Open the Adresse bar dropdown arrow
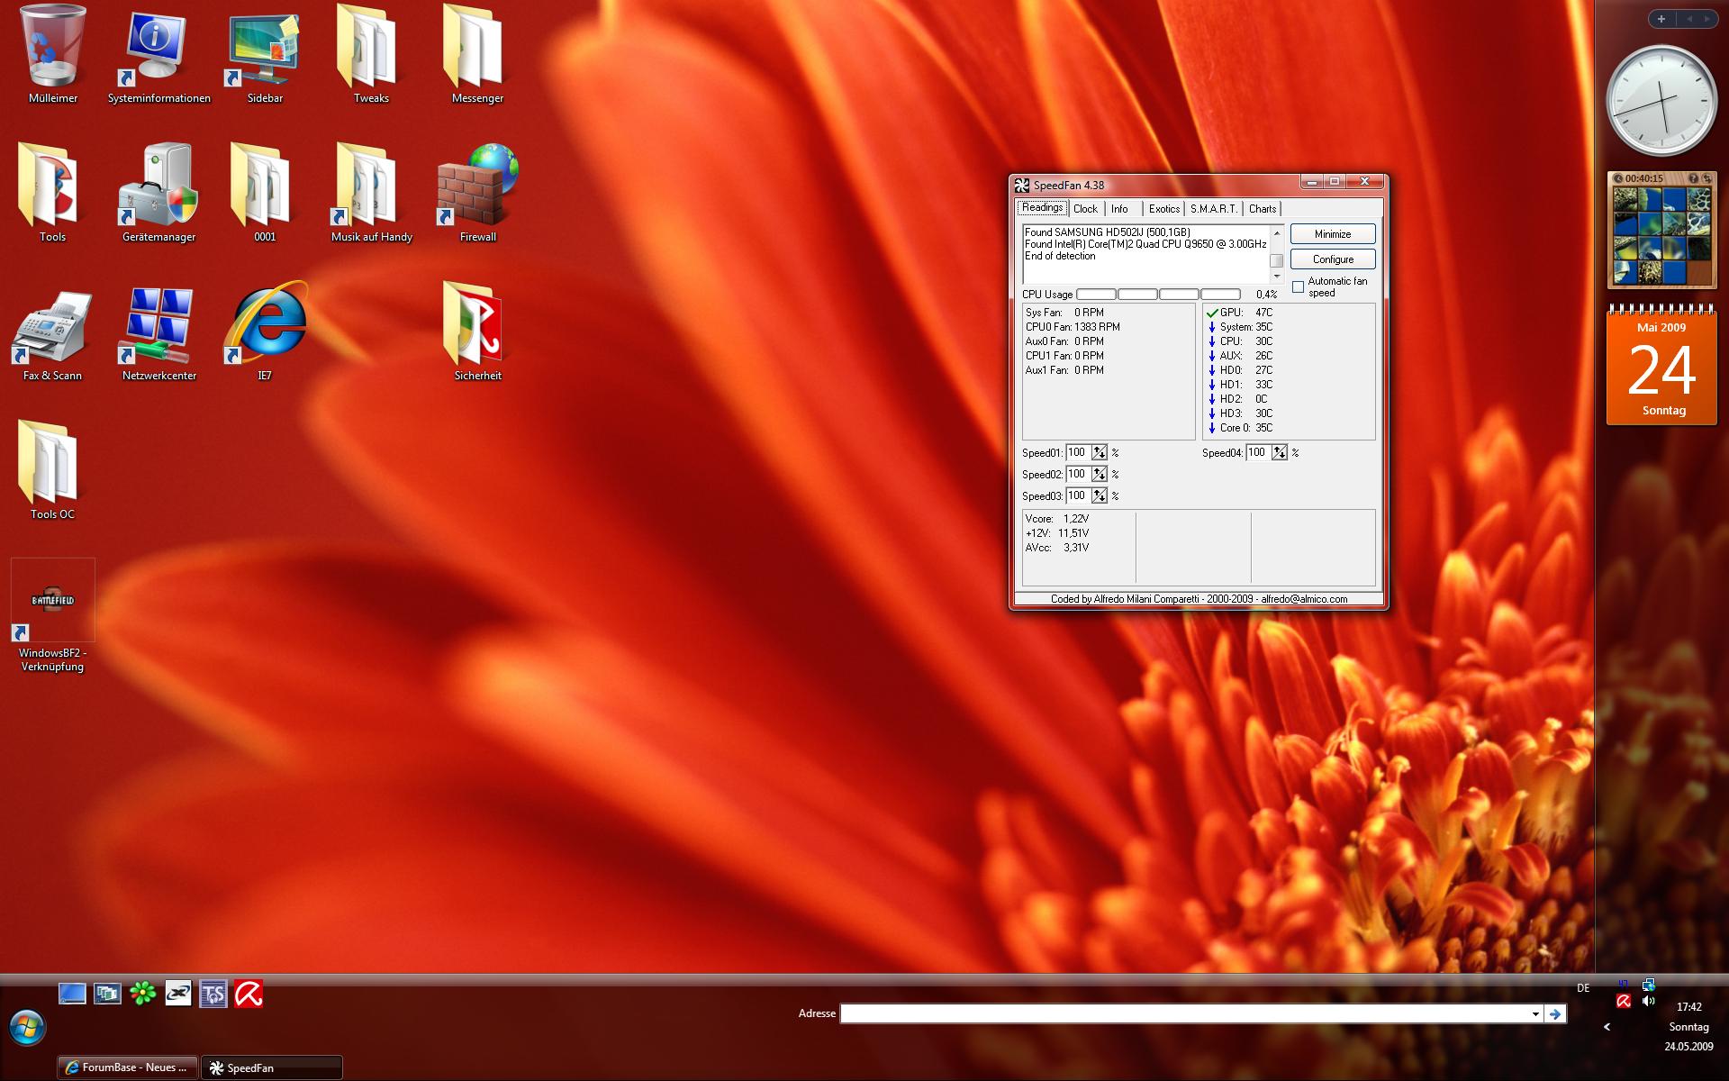1729x1081 pixels. pos(1535,1014)
